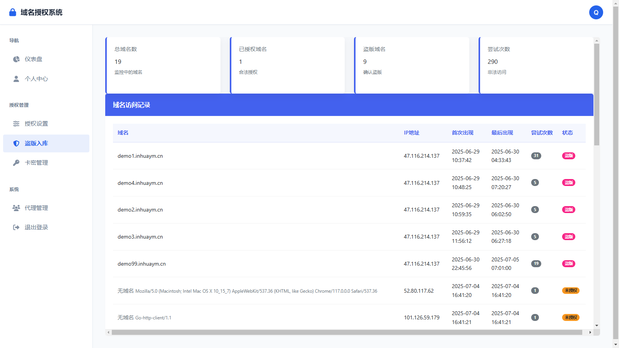619x348 pixels.
Task: Click the 授权设置 sliders icon
Action: pyautogui.click(x=16, y=123)
